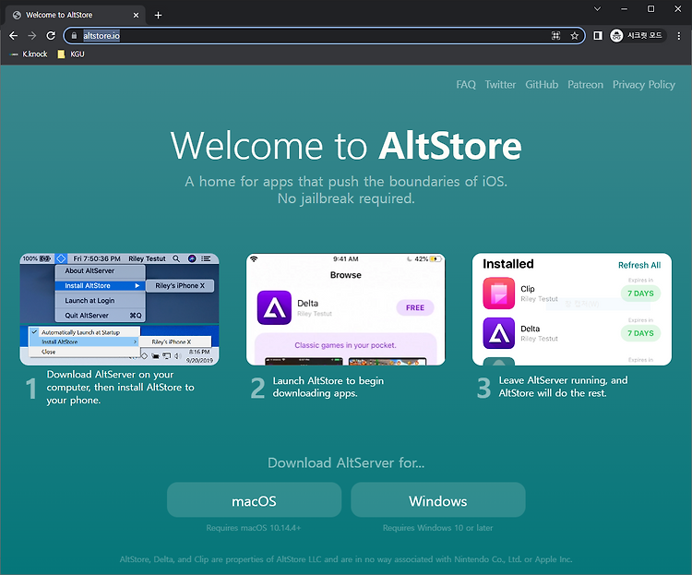Bookmark this page with the star icon
The height and width of the screenshot is (575, 692).
tap(574, 36)
